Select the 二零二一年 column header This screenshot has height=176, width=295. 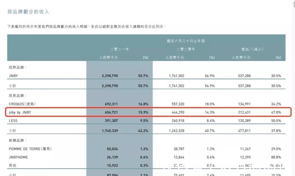tap(119, 49)
